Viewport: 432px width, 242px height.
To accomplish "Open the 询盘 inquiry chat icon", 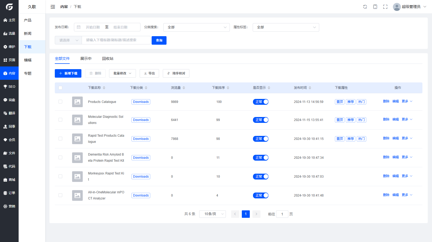I will (x=5, y=100).
